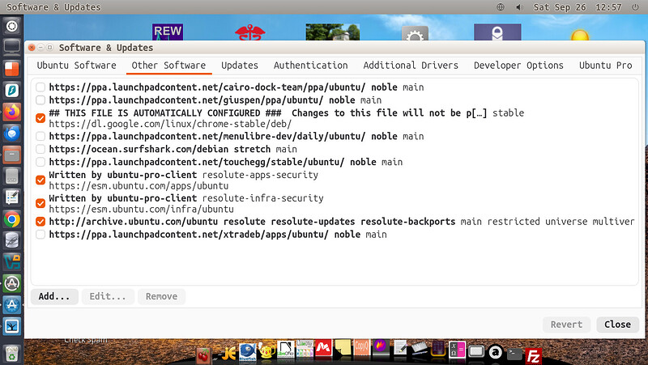
Task: Open LibreOffice Start Center from bottom dock
Action: (286, 349)
